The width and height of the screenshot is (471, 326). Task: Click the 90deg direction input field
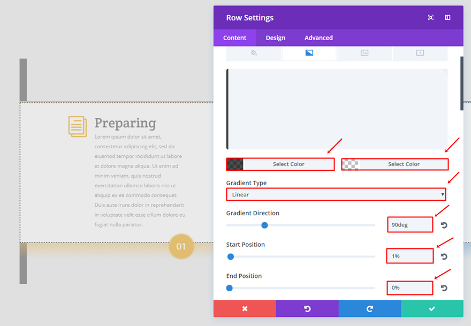(x=410, y=225)
